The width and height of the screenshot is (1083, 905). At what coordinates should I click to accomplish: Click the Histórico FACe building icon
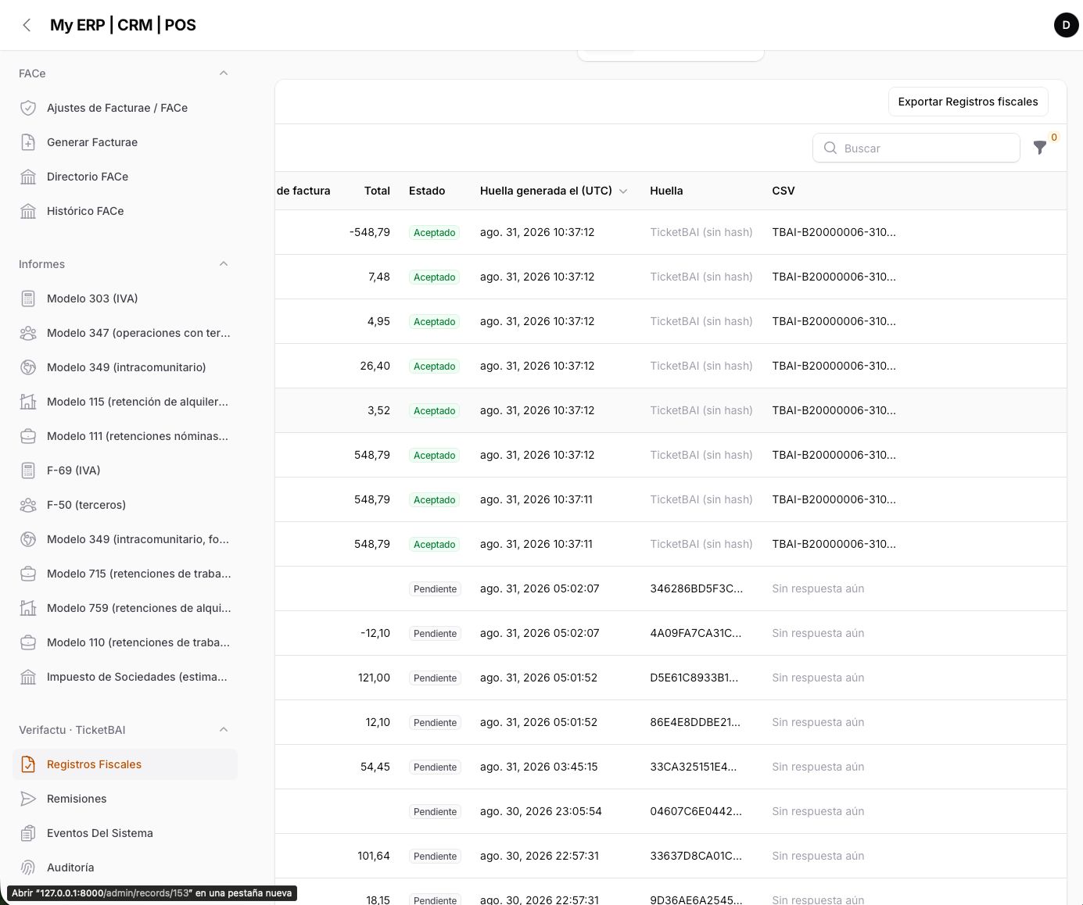coord(28,211)
